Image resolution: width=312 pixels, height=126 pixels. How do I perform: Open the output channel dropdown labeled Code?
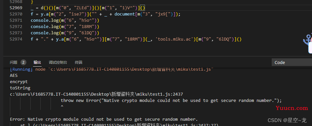point(292,62)
